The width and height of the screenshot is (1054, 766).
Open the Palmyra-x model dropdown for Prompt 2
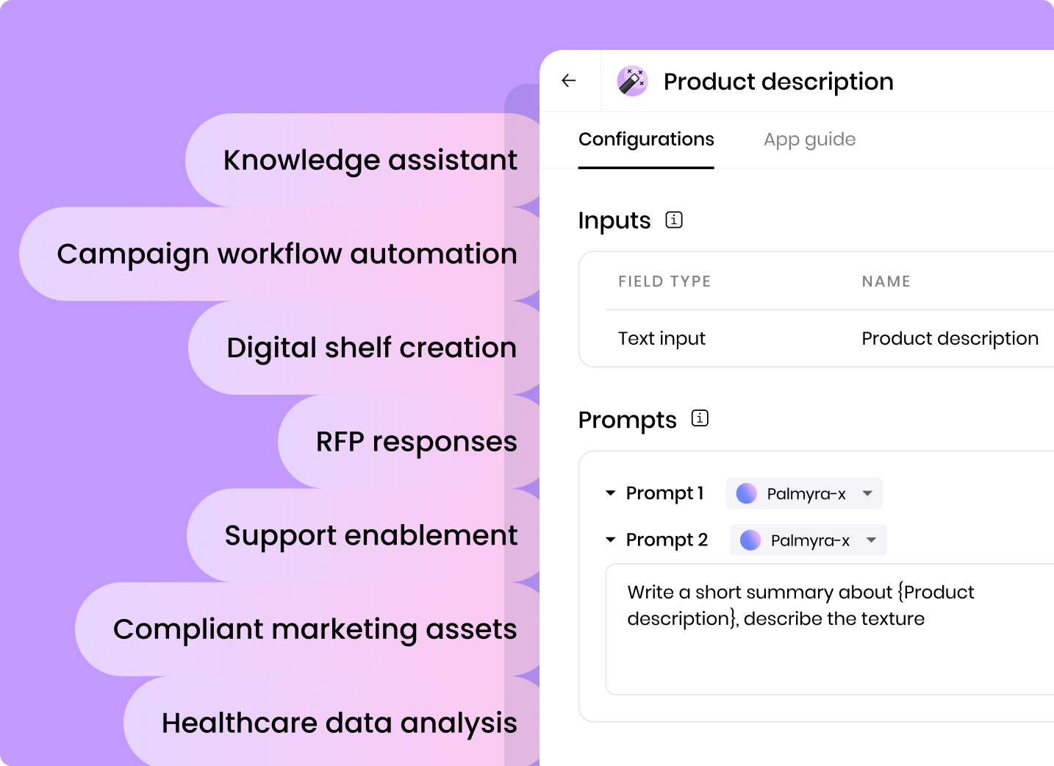click(872, 540)
